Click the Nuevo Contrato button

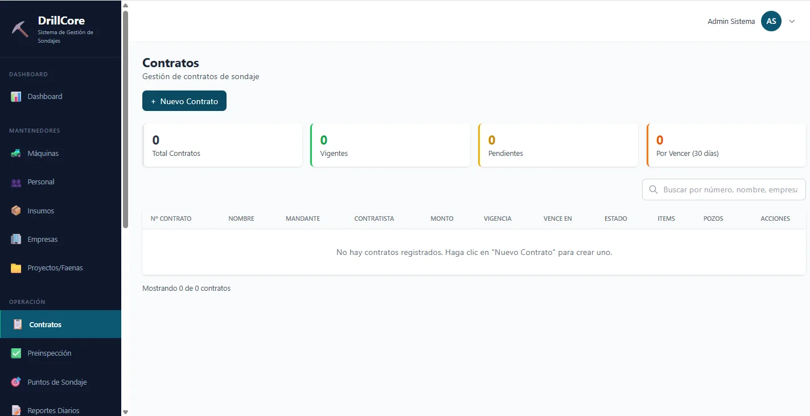click(x=184, y=101)
